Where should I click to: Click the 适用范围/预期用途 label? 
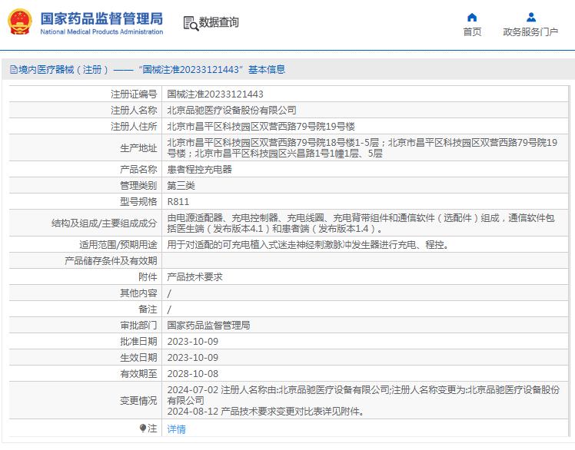[118, 244]
